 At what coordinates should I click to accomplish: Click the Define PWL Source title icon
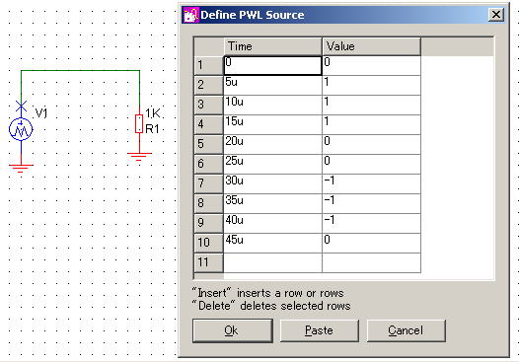pos(191,15)
